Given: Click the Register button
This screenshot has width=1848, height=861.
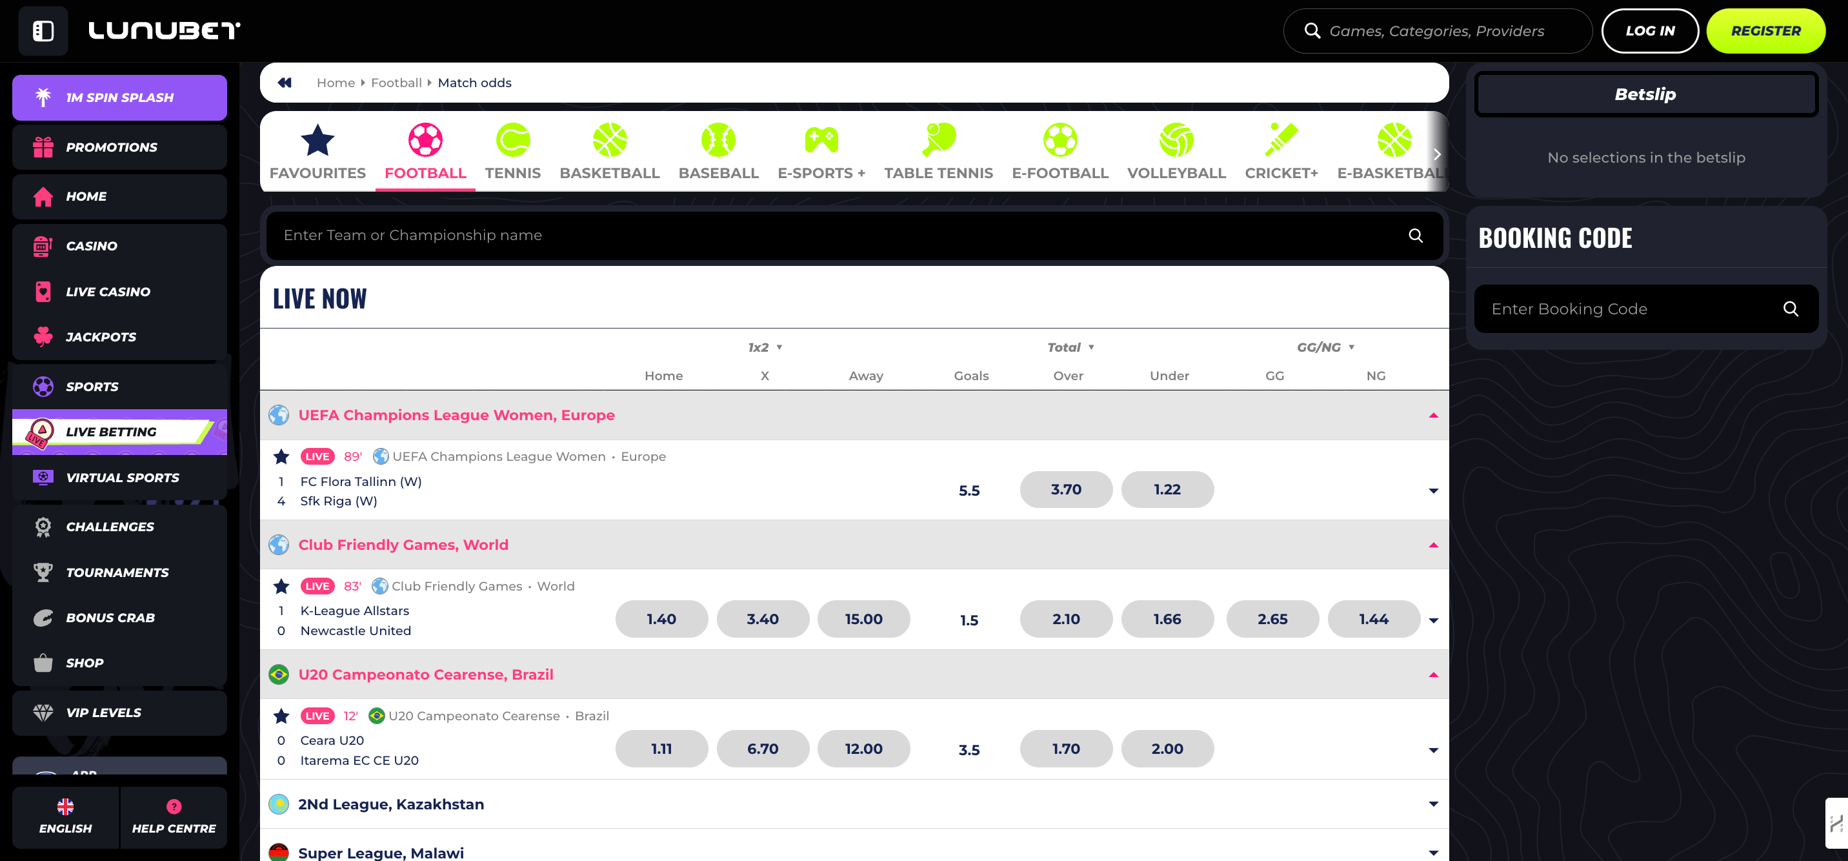Looking at the screenshot, I should click(x=1765, y=31).
